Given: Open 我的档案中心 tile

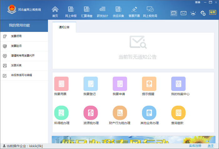Looking at the screenshot, I should point(178,84).
